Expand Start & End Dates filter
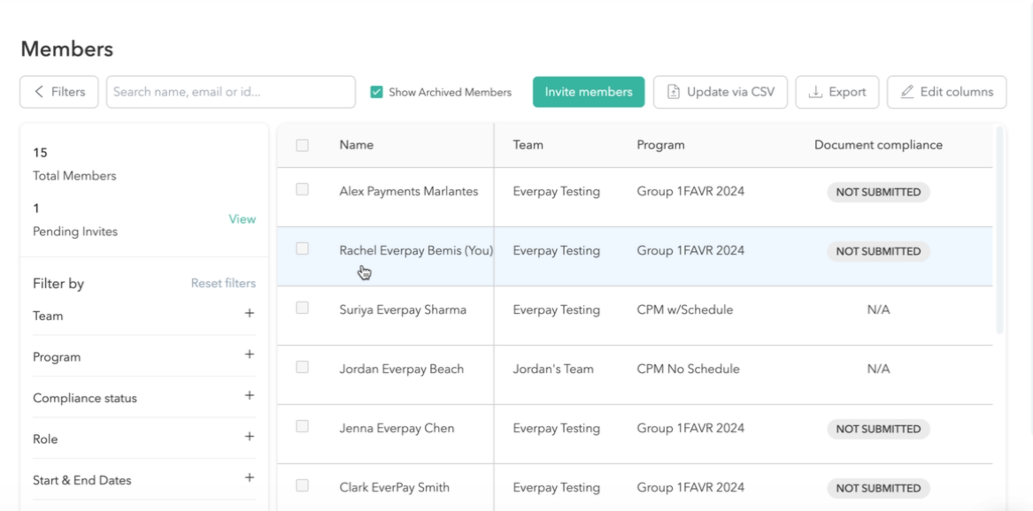The image size is (1033, 511). pos(249,478)
